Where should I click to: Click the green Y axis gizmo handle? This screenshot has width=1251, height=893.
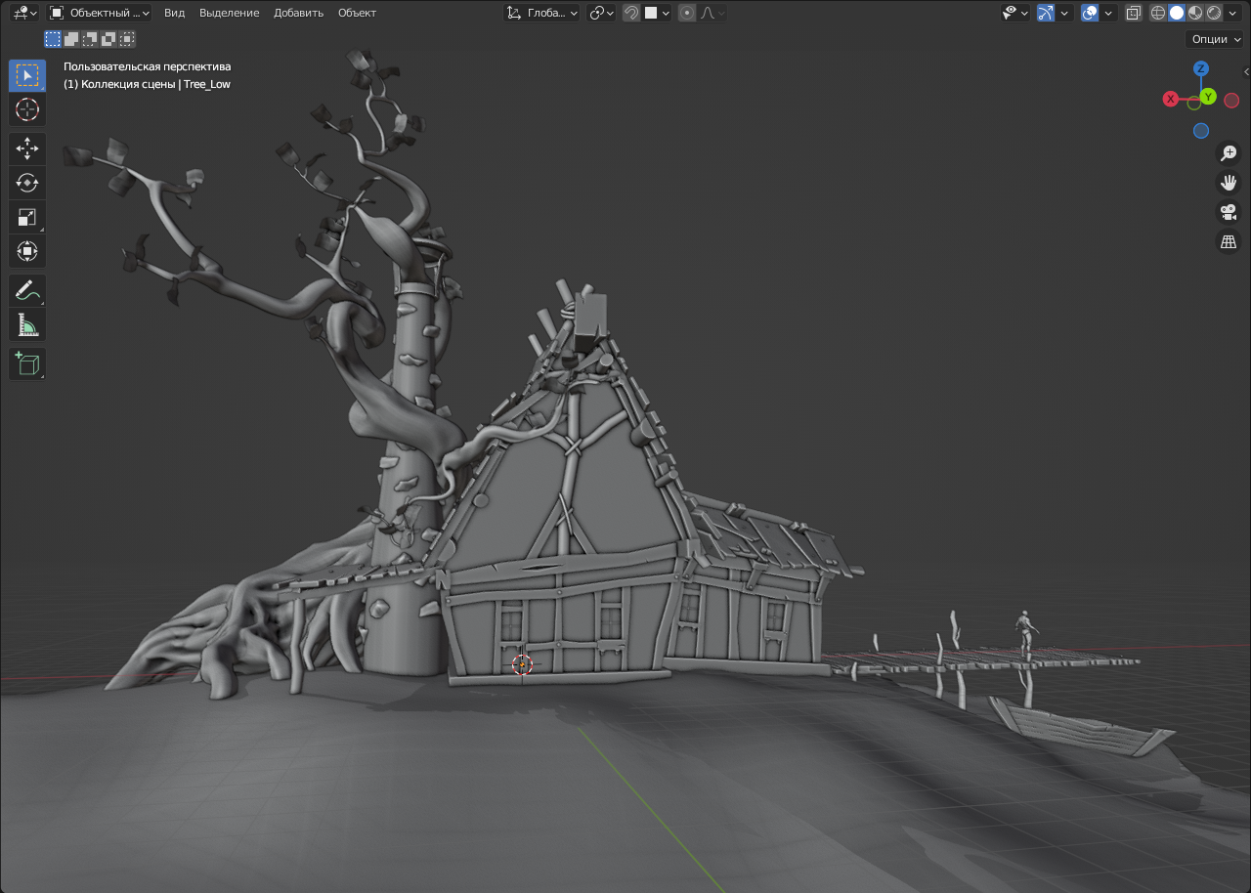pyautogui.click(x=1208, y=96)
